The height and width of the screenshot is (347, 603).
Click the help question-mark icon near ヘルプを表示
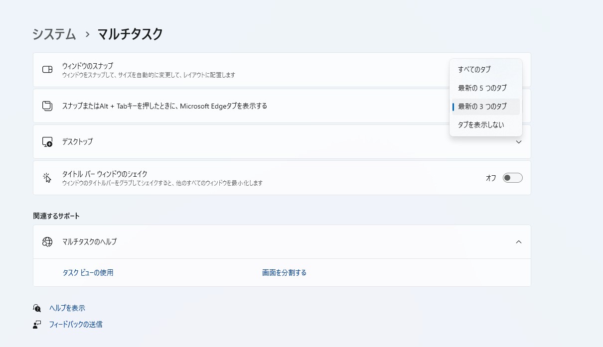point(37,308)
